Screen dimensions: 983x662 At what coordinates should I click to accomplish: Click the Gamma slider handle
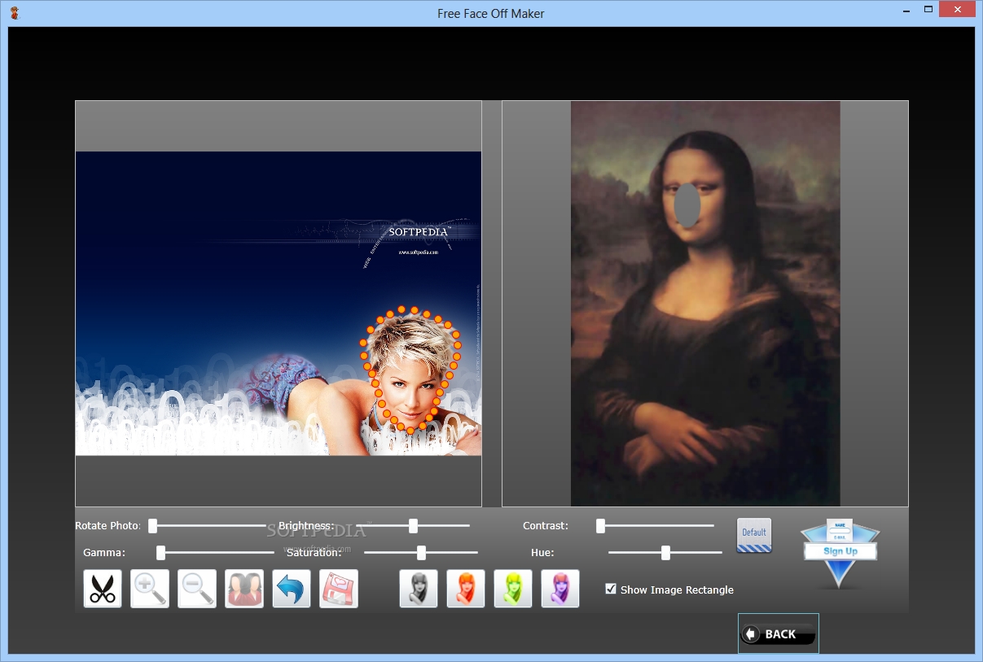point(160,553)
